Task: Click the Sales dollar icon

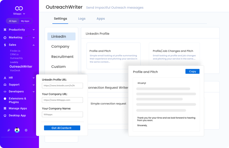Action: coord(5,45)
